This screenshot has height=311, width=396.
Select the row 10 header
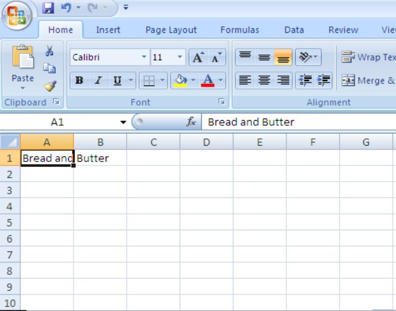[10, 303]
